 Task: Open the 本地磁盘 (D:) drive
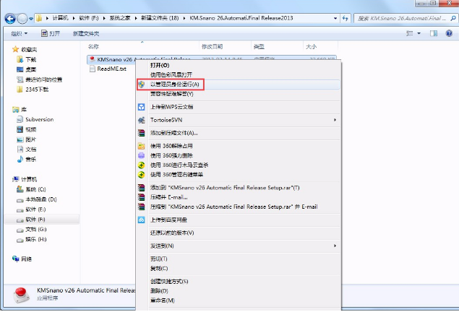pyautogui.click(x=40, y=199)
